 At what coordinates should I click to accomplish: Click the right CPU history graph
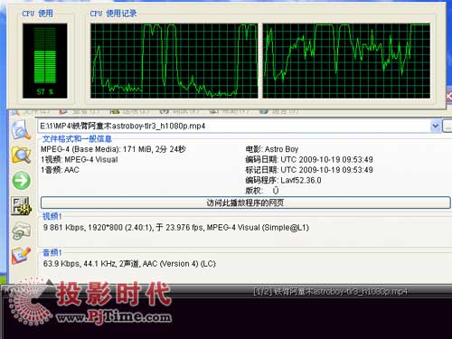[x=346, y=61]
